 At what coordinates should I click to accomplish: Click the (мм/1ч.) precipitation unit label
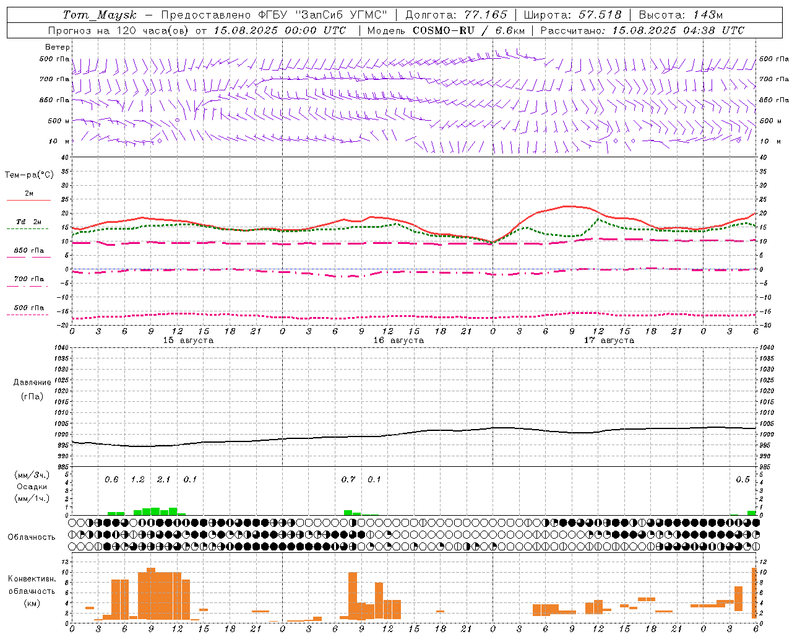32,498
